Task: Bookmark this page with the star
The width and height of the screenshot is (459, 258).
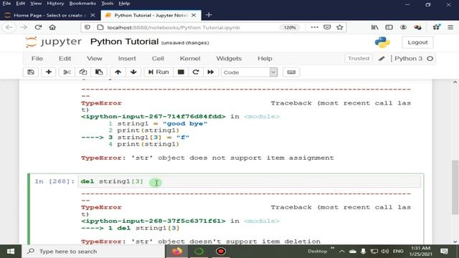Action: point(339,27)
